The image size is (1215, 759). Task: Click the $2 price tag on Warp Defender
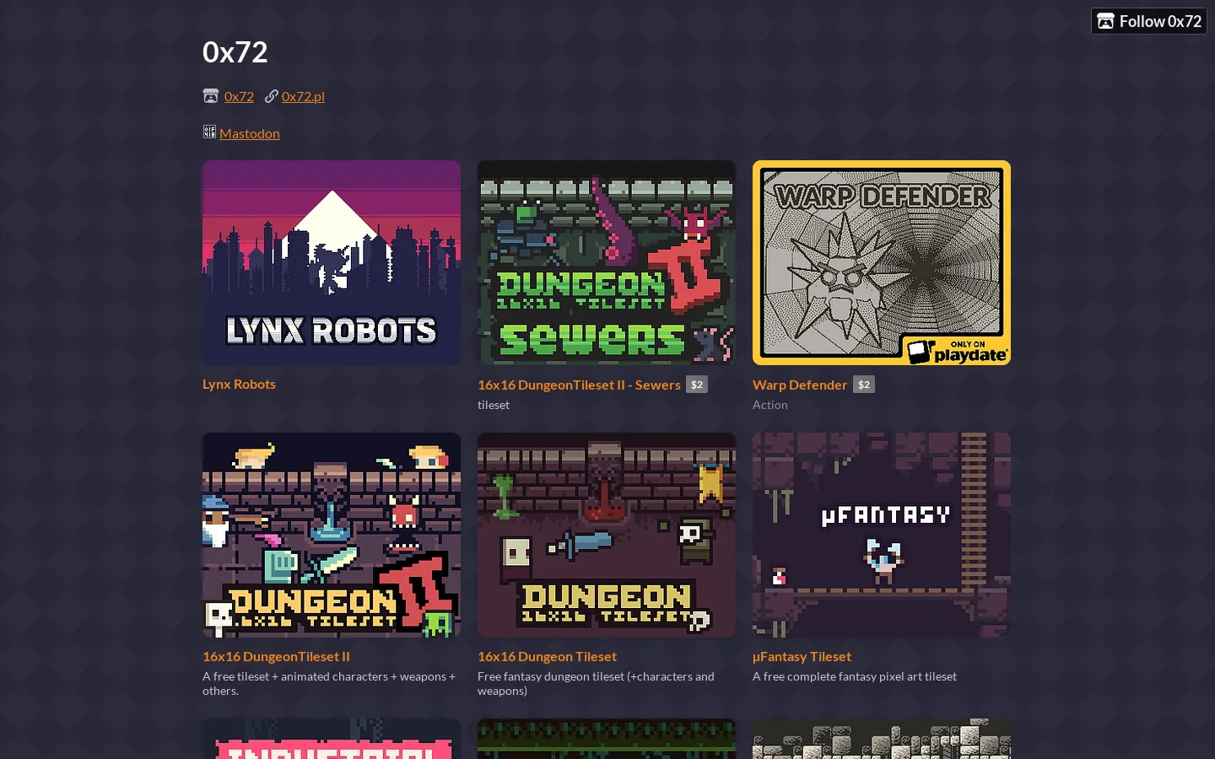pos(864,385)
